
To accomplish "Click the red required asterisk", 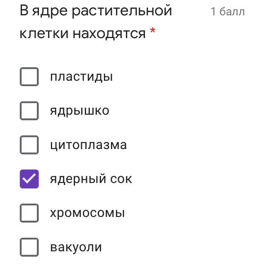I will tap(153, 31).
